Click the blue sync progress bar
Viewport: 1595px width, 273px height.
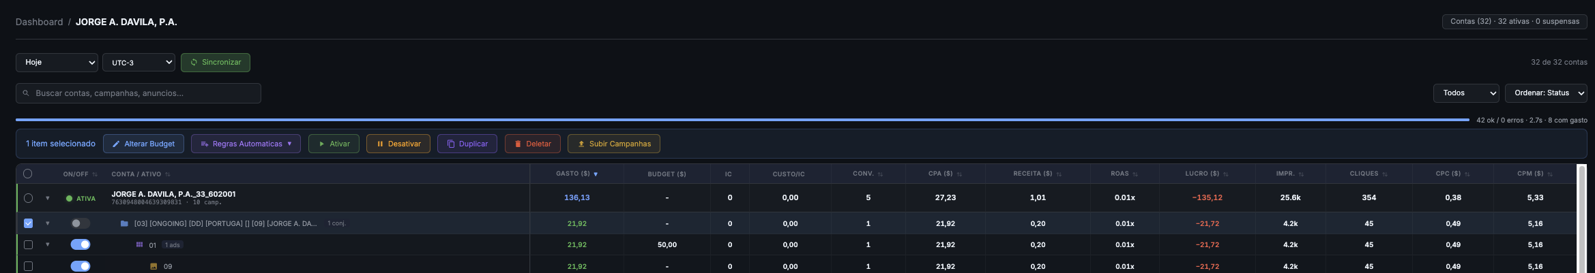coord(742,120)
